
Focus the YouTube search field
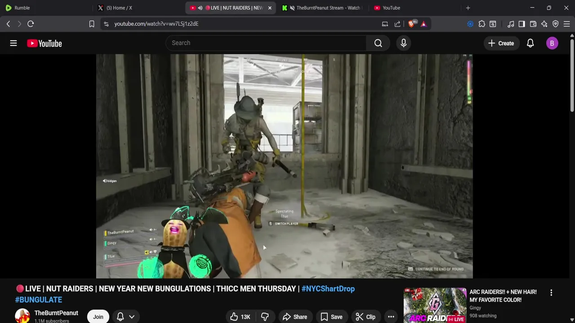(x=266, y=43)
